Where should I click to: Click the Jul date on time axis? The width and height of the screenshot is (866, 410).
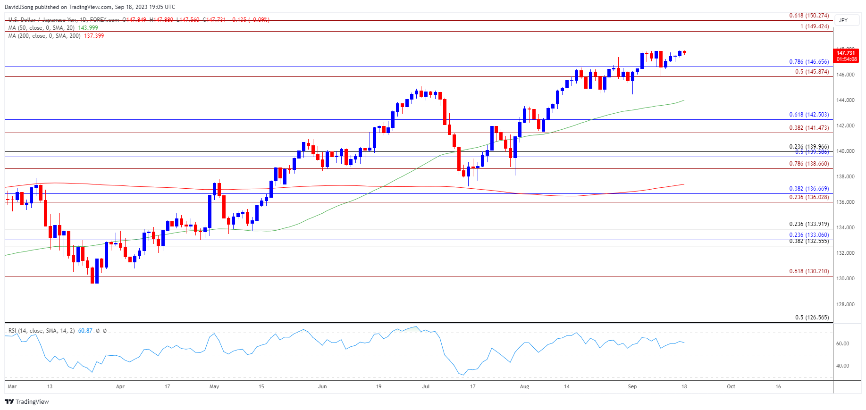(x=426, y=386)
